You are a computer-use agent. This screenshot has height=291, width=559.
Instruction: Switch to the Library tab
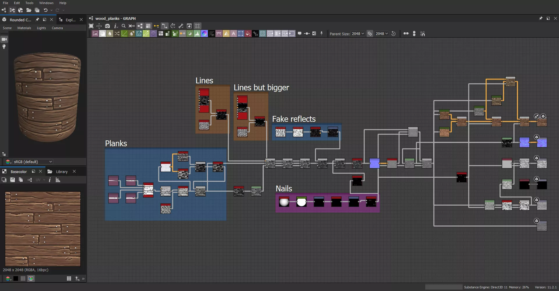point(61,172)
